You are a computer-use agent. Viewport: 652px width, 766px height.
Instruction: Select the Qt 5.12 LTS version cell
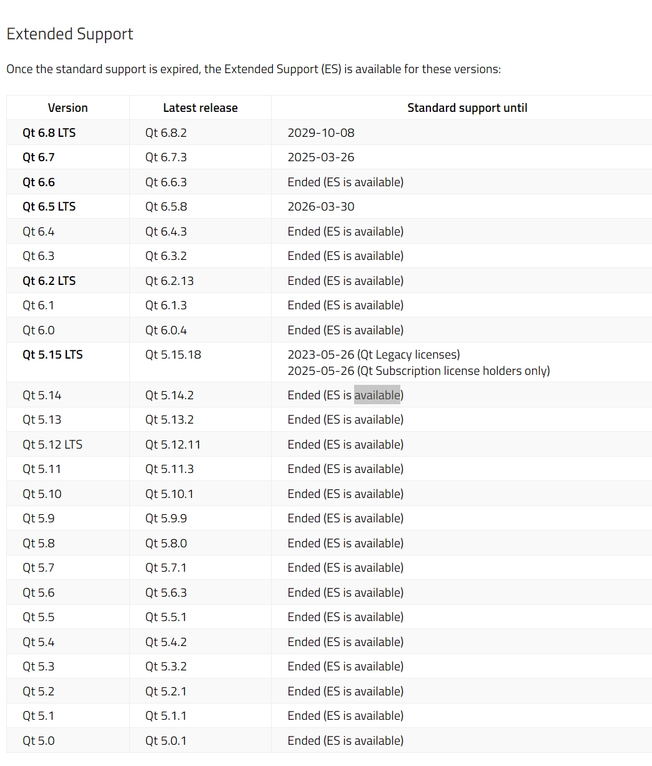click(52, 445)
